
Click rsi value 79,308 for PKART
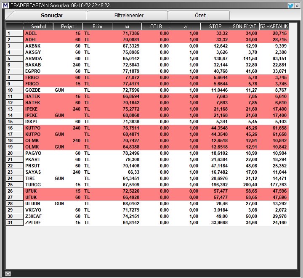coord(133,159)
